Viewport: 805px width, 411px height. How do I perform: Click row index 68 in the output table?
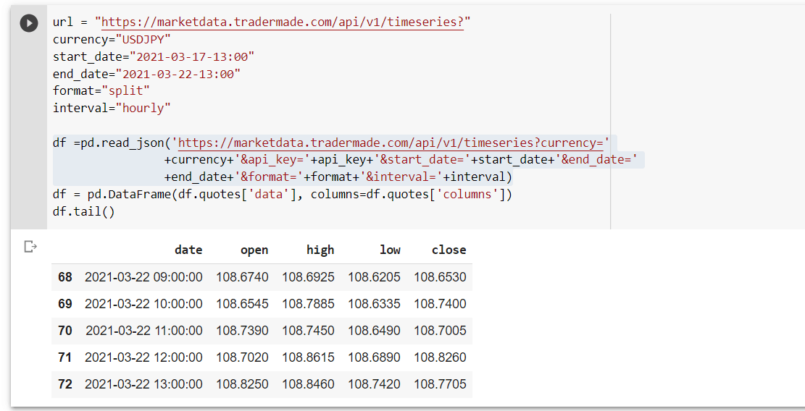[x=65, y=277]
